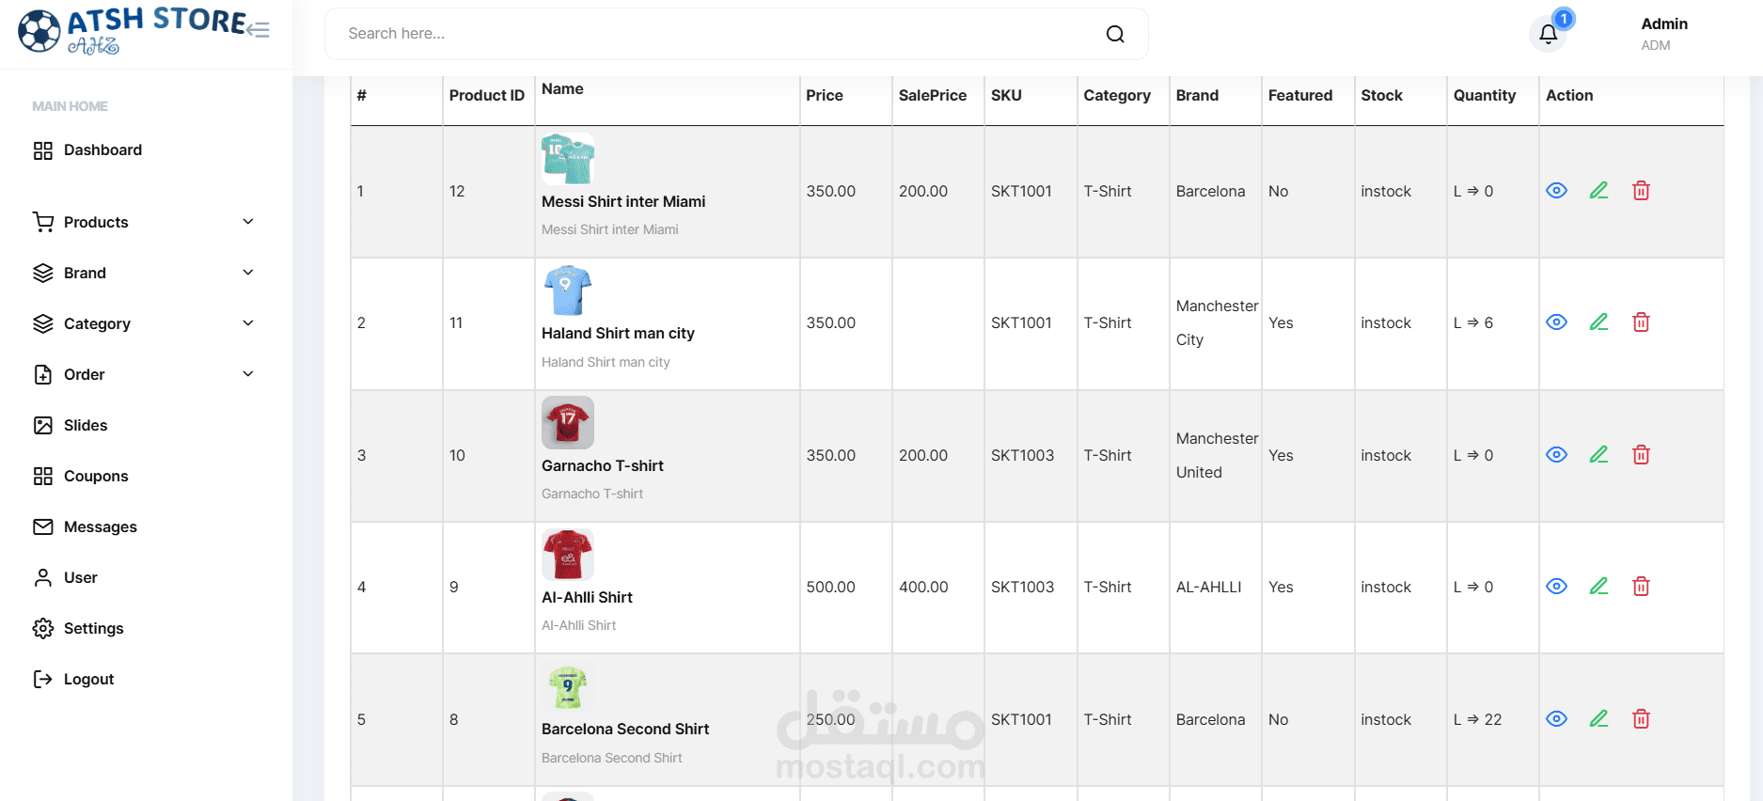
Task: Click Garnacho T-shirt product thumbnail
Action: [568, 422]
